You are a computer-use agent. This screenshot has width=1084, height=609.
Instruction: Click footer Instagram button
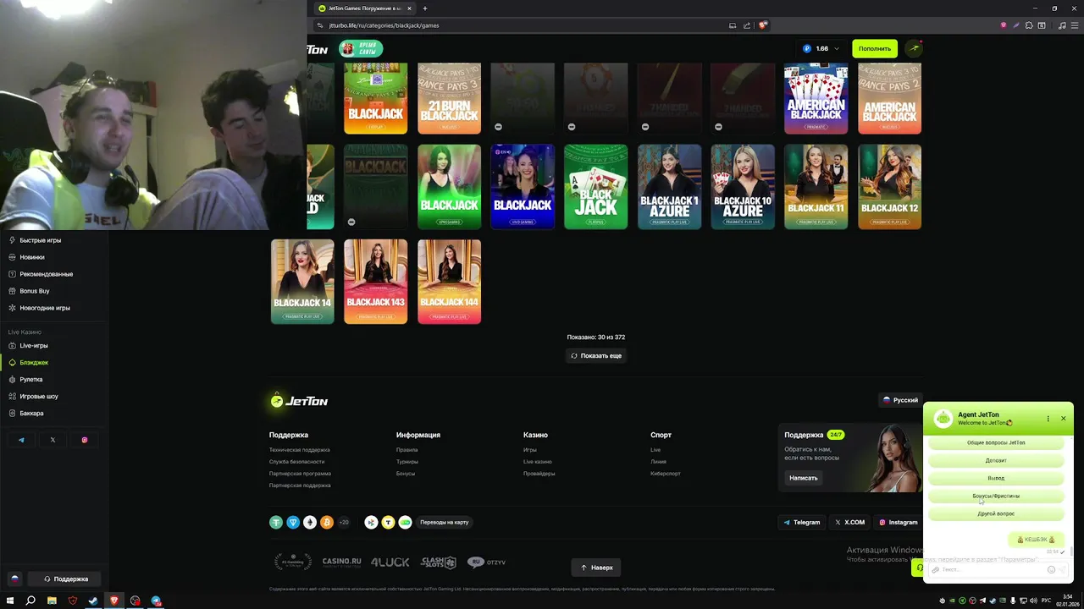click(x=898, y=523)
